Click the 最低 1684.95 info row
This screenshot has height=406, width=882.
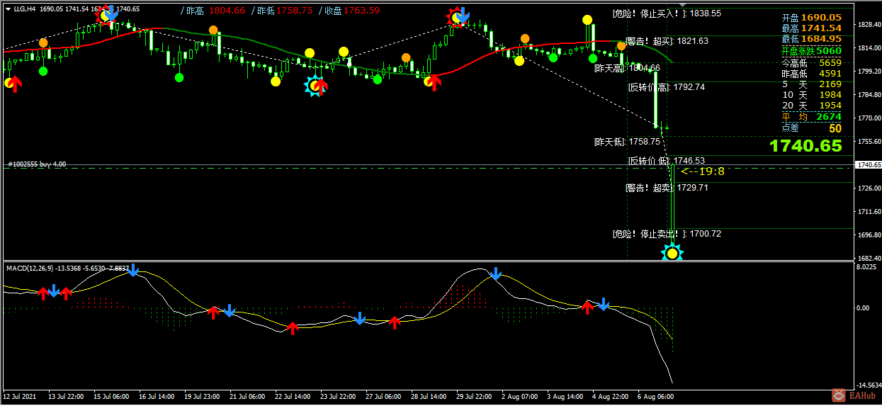(x=811, y=39)
